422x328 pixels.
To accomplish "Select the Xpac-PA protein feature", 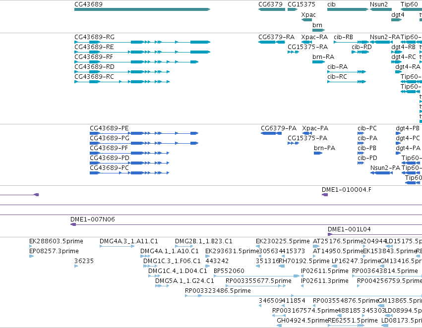I will [x=307, y=133].
